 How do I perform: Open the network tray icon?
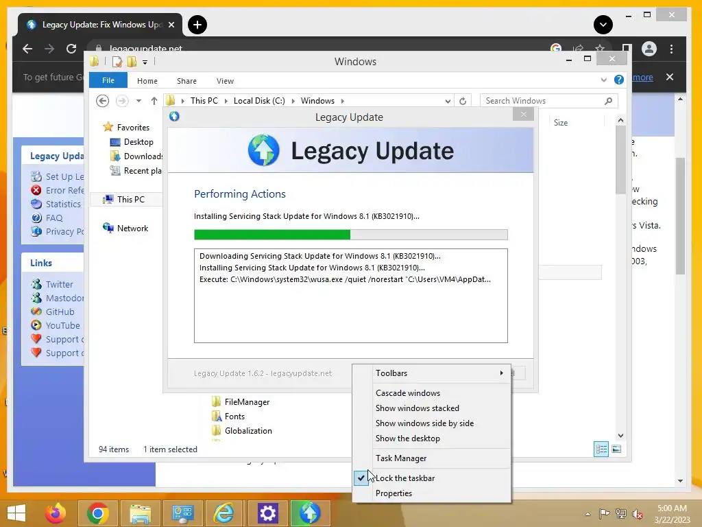tap(621, 514)
